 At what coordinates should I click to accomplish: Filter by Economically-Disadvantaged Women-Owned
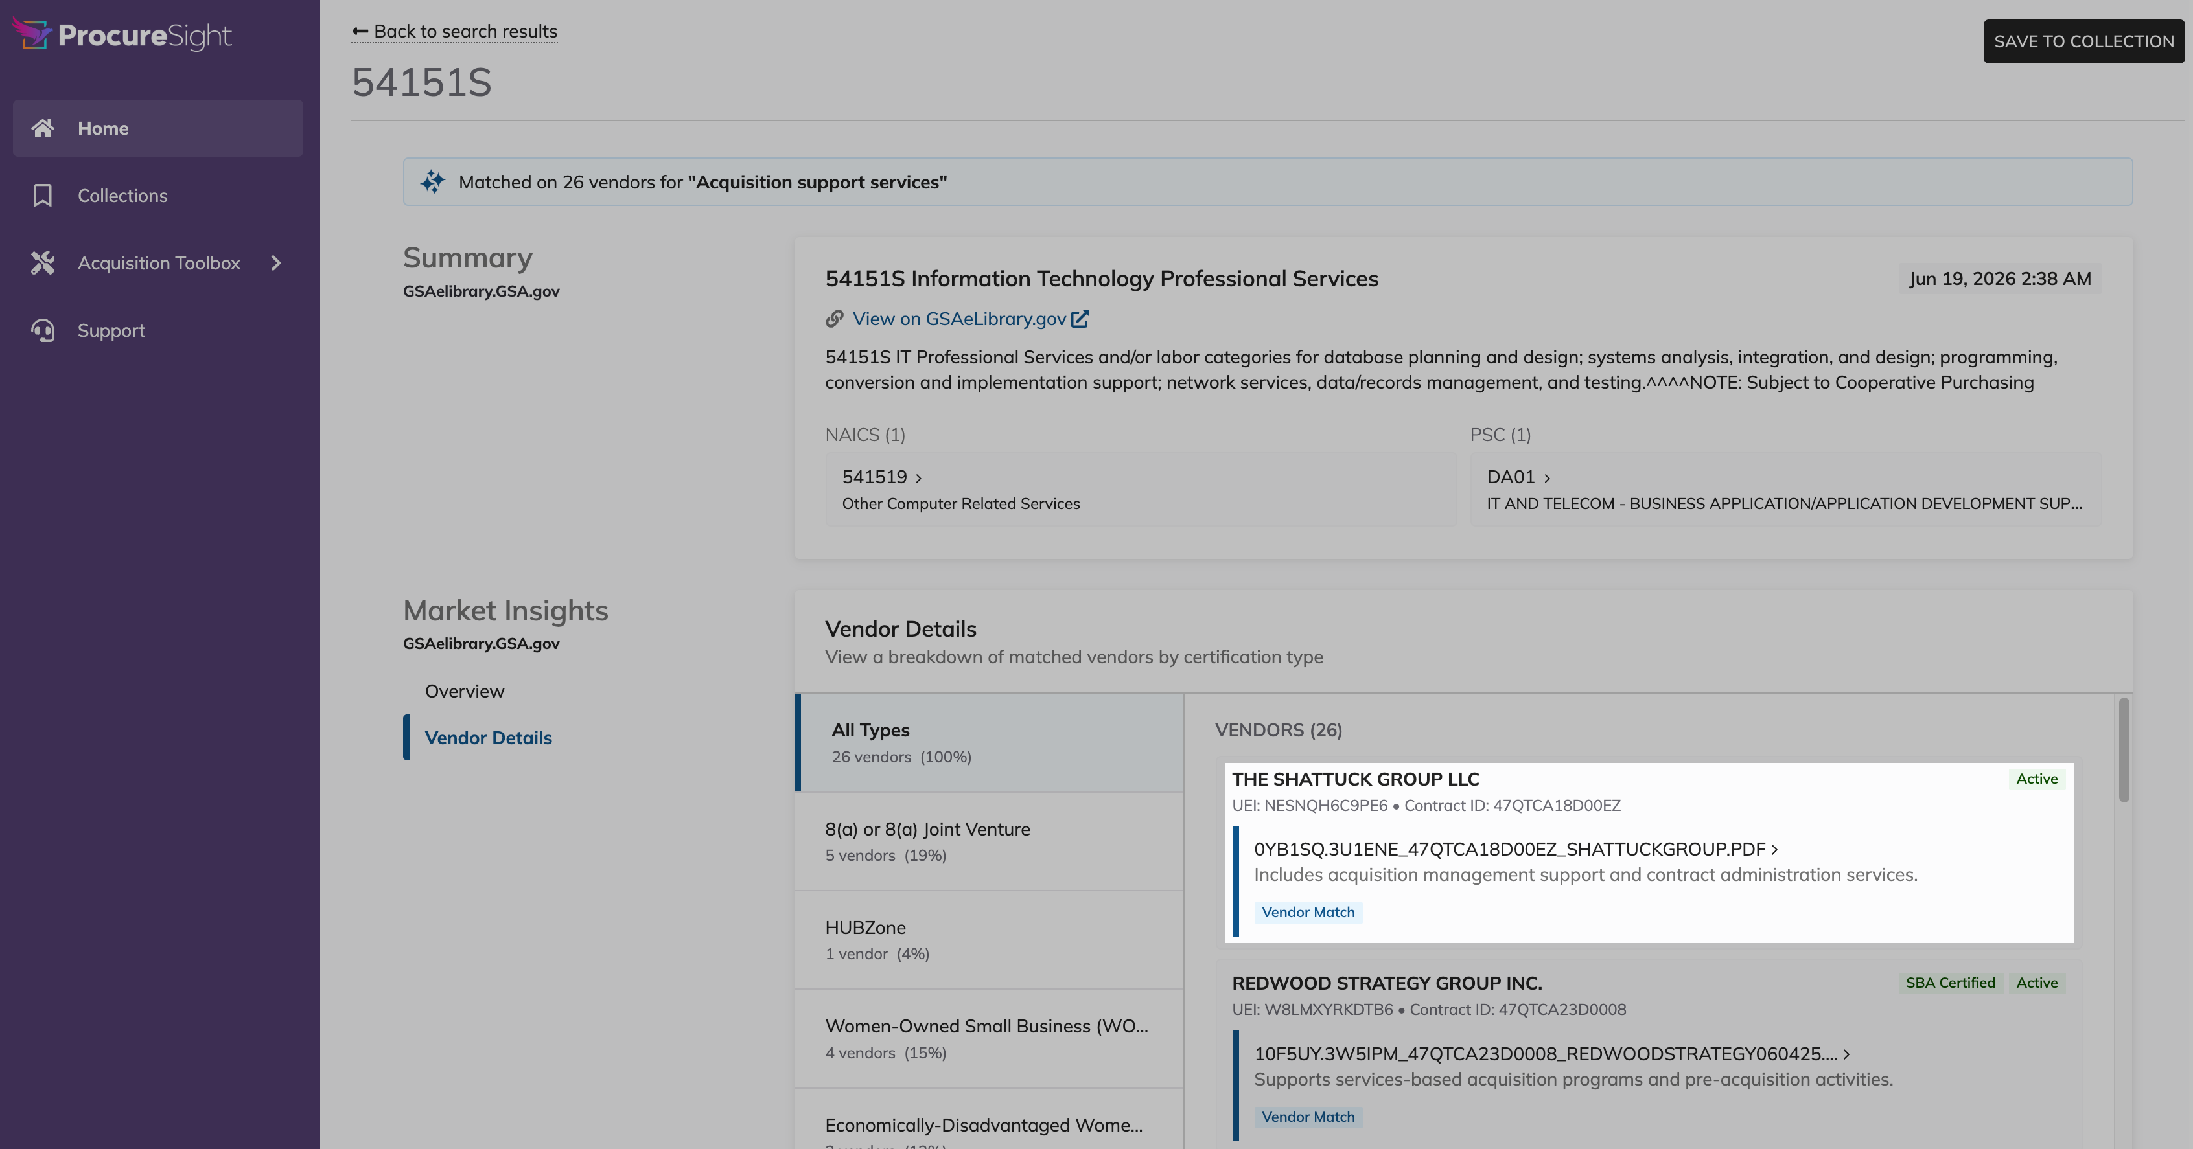click(989, 1119)
